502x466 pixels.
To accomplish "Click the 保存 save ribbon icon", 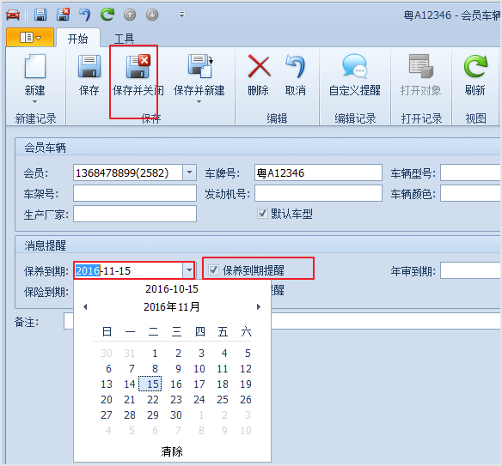I will (89, 66).
